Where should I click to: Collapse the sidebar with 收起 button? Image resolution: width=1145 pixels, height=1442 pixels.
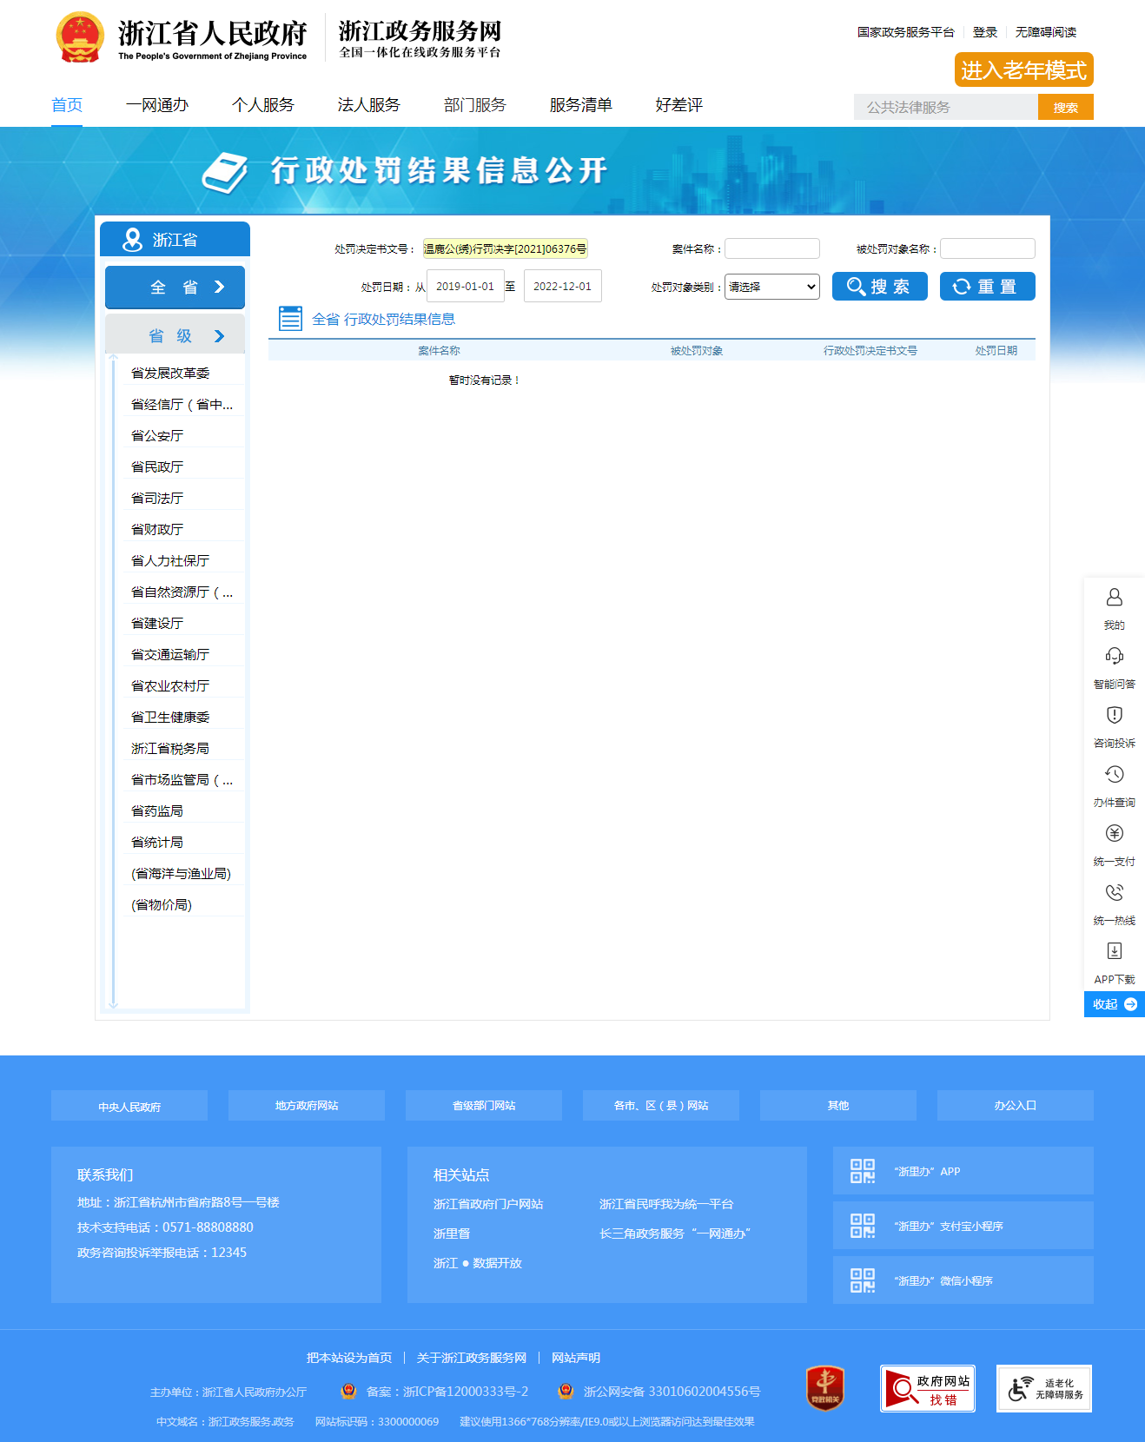point(1114,1004)
